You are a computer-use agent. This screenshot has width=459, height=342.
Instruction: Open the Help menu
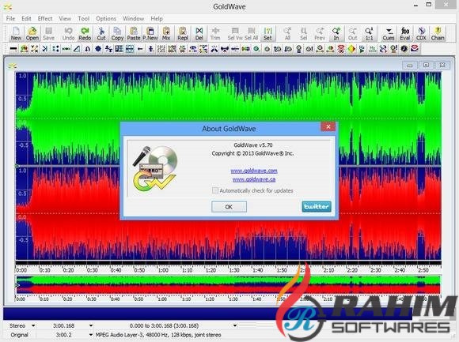point(157,18)
